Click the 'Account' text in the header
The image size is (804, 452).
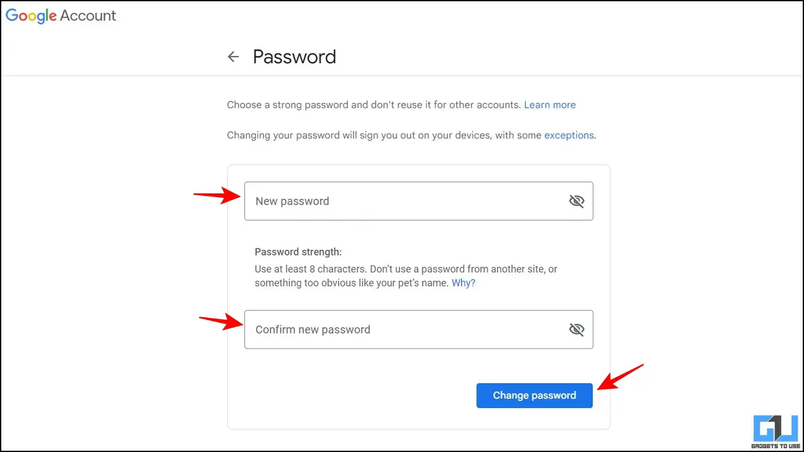click(x=88, y=16)
